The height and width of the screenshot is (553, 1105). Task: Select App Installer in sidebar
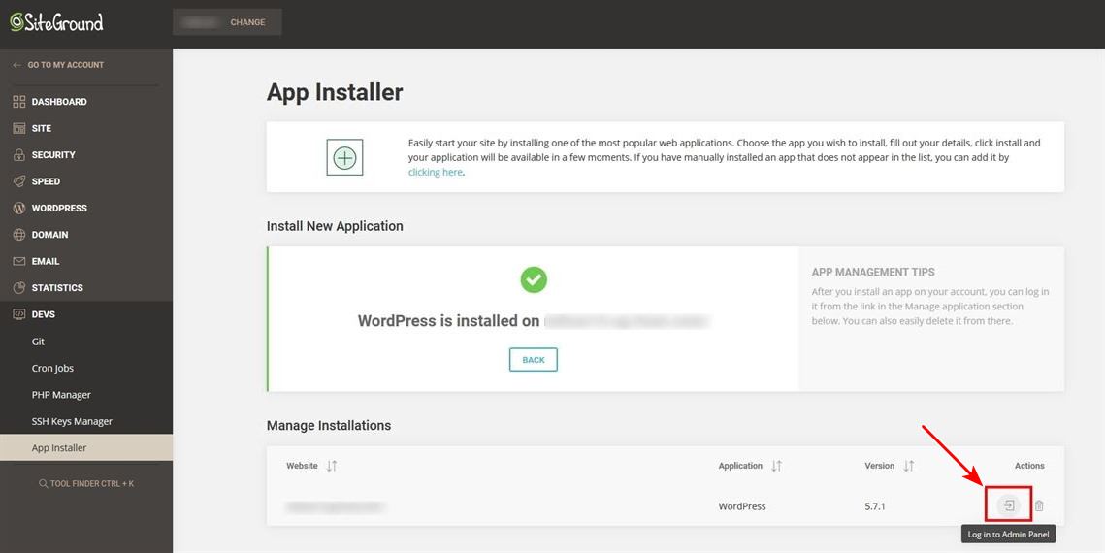point(86,448)
